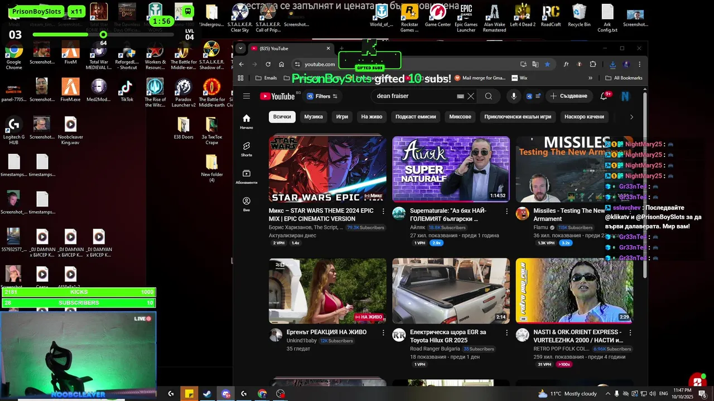714x401 pixels.
Task: Open the Supernaturale Айляк video thumbnail
Action: (x=451, y=169)
